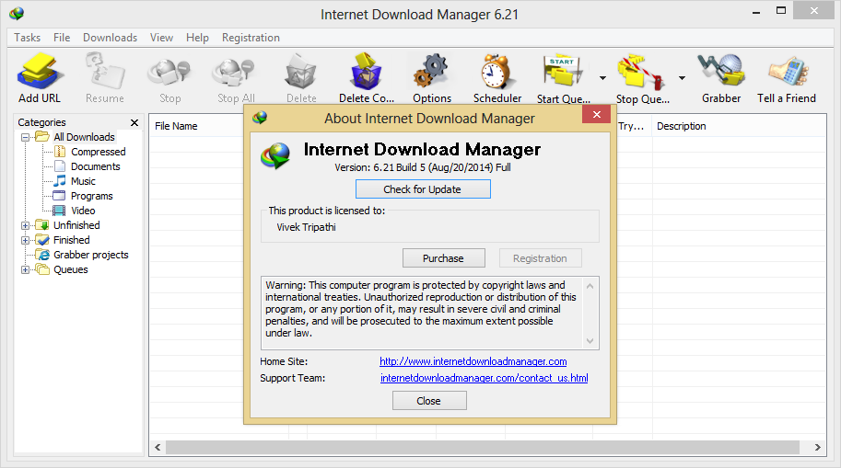Screen dimensions: 841x468
Task: Click the Delete Completed toolbar icon
Action: (x=366, y=71)
